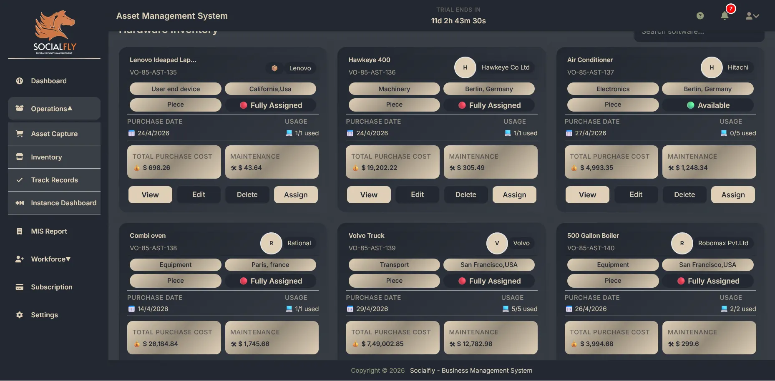Click the usage icon beside 0/5 used
This screenshot has width=775, height=381.
click(x=724, y=133)
